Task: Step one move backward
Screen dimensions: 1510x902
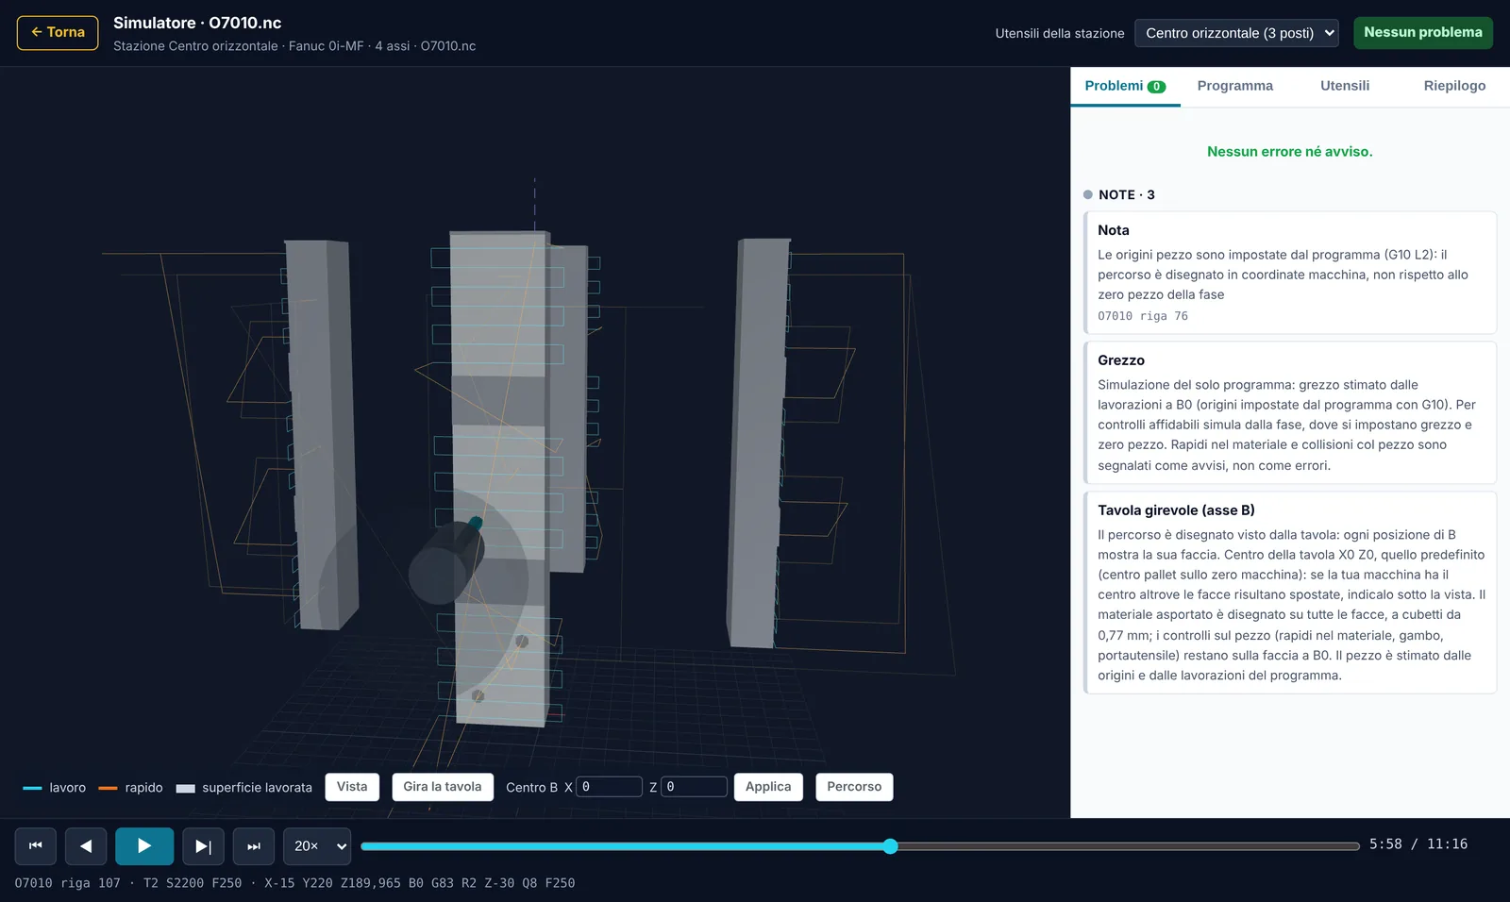Action: (x=86, y=846)
